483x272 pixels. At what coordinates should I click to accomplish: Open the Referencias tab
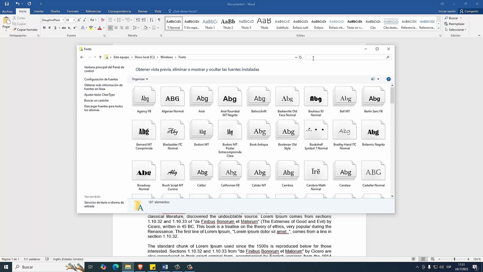coord(93,11)
